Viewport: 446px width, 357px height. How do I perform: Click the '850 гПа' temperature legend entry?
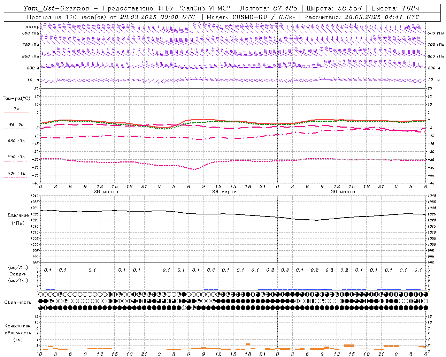16,141
